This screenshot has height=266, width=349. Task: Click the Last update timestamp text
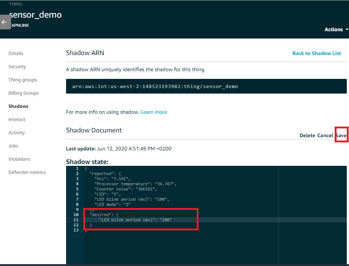click(x=119, y=149)
